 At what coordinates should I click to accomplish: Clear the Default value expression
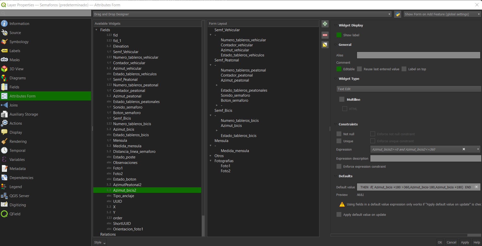click(x=476, y=187)
